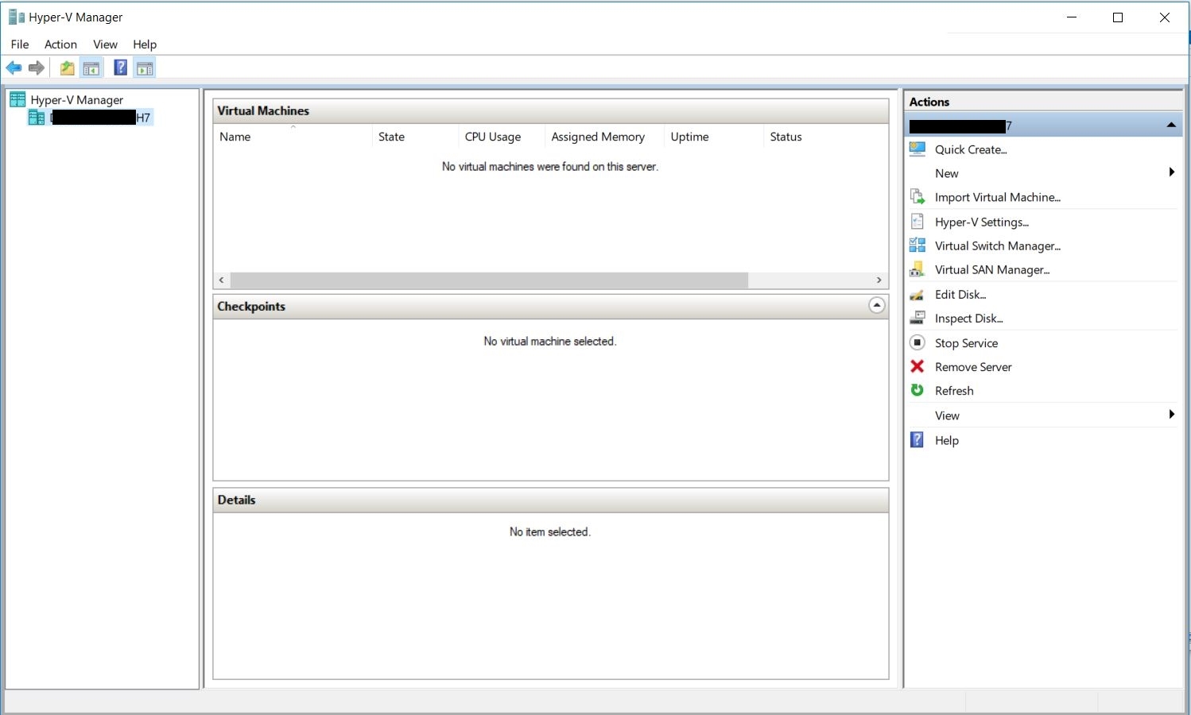Image resolution: width=1191 pixels, height=715 pixels.
Task: Click the Inspect Disk icon
Action: point(917,319)
